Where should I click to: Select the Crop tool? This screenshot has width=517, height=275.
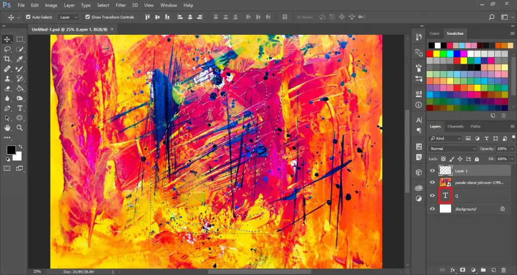(x=7, y=59)
